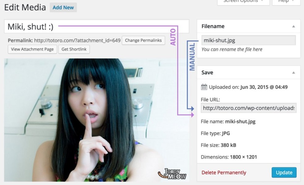
Task: Click the Update button to save changes
Action: [284, 172]
